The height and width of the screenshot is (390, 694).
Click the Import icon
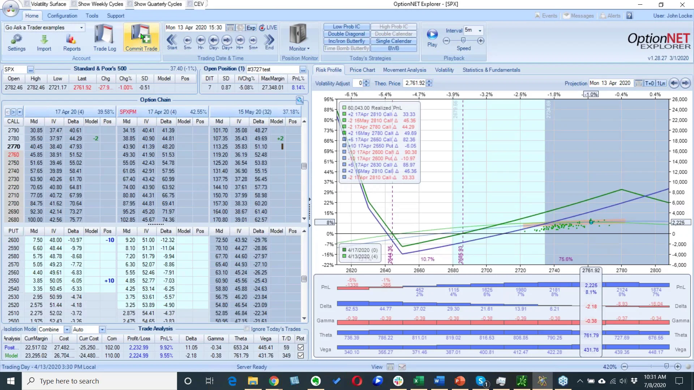click(x=44, y=43)
